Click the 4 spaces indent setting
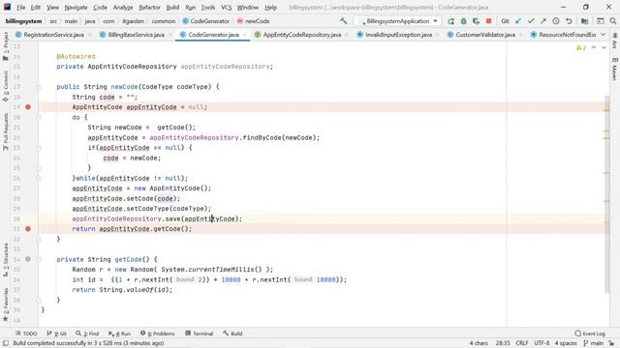Viewport: 620px width, 348px height. [566, 343]
